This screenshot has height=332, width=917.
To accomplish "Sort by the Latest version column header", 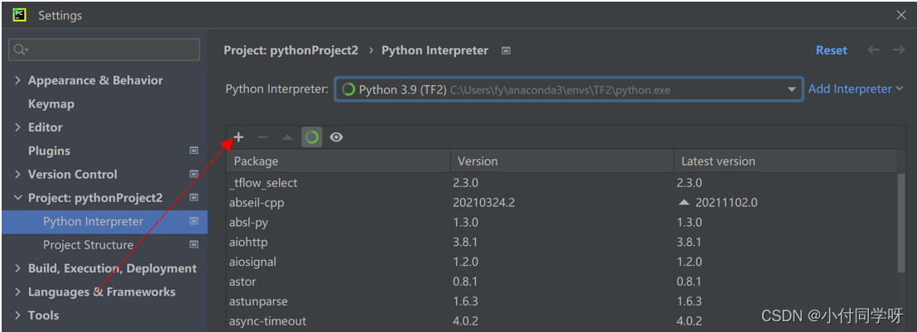I will pyautogui.click(x=785, y=161).
